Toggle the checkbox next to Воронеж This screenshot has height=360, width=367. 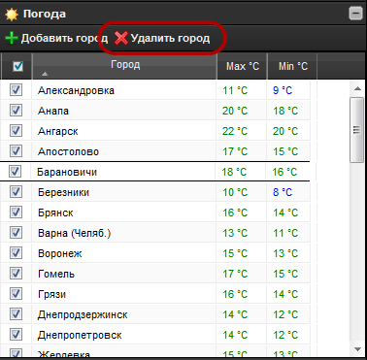pos(16,253)
